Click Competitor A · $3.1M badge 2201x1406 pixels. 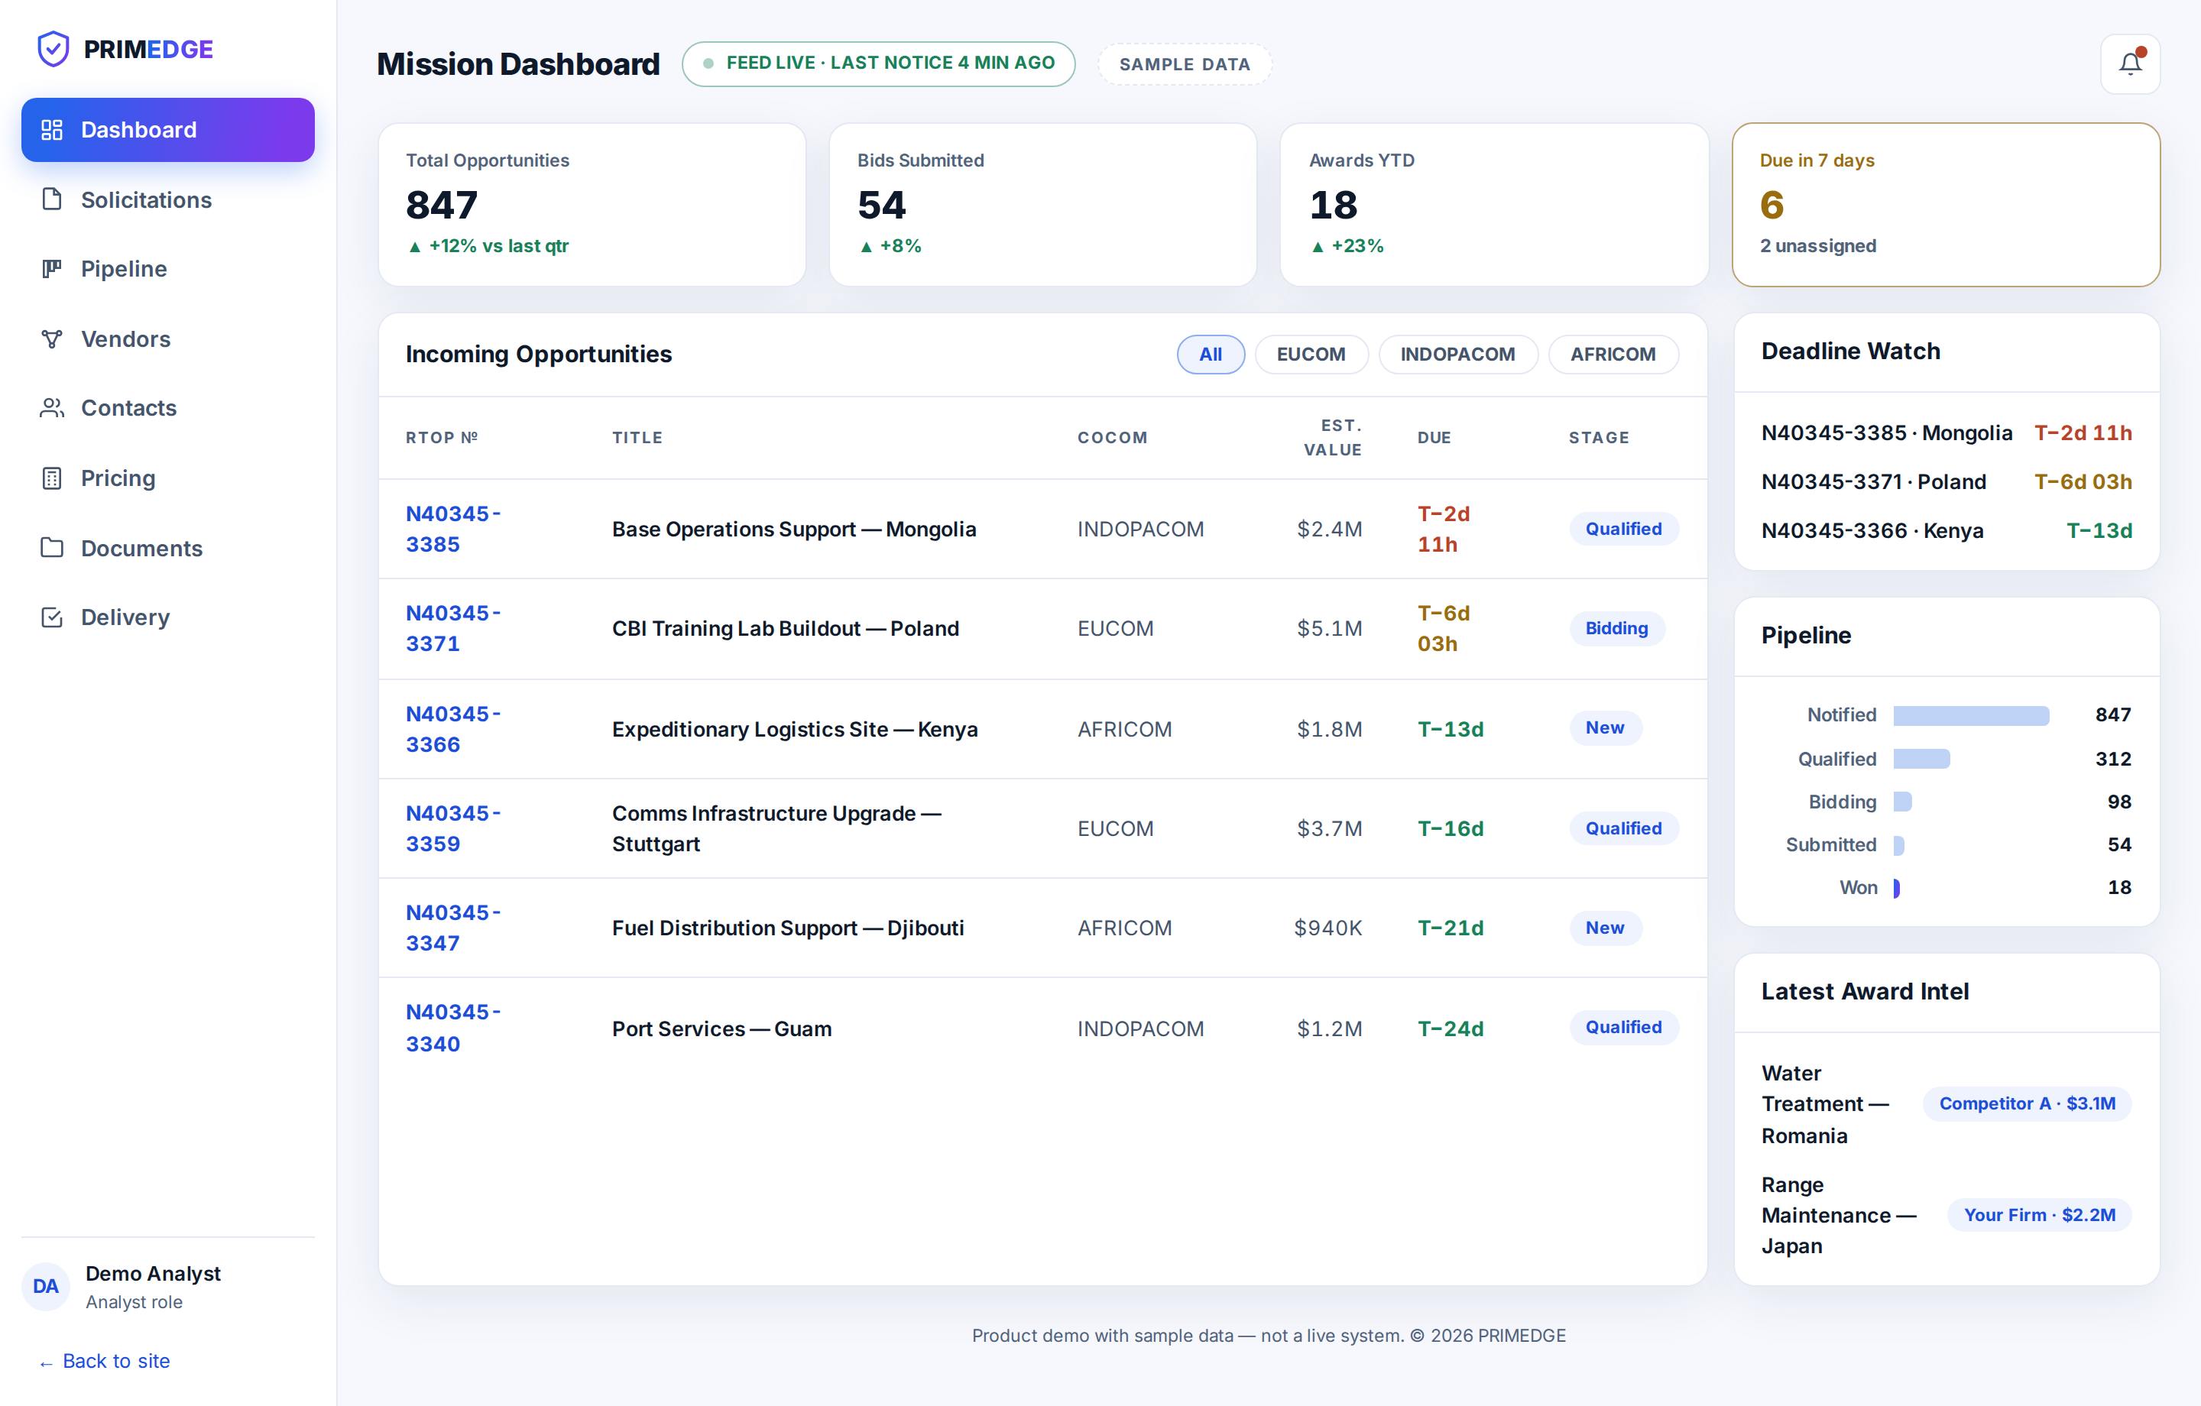[x=2027, y=1104]
